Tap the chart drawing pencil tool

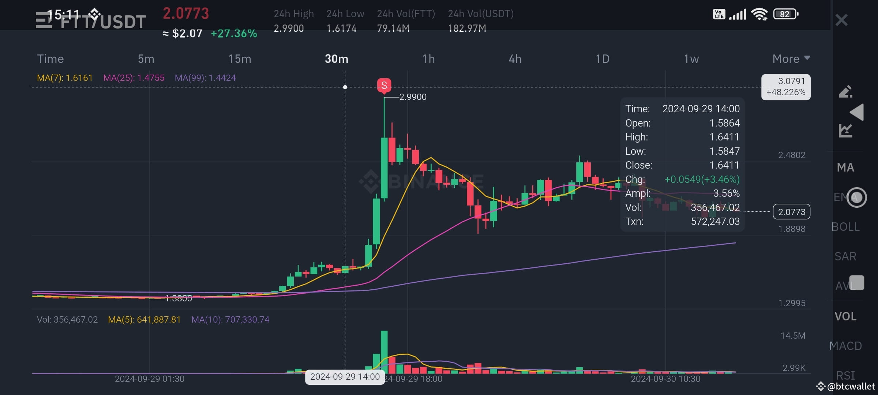(845, 91)
